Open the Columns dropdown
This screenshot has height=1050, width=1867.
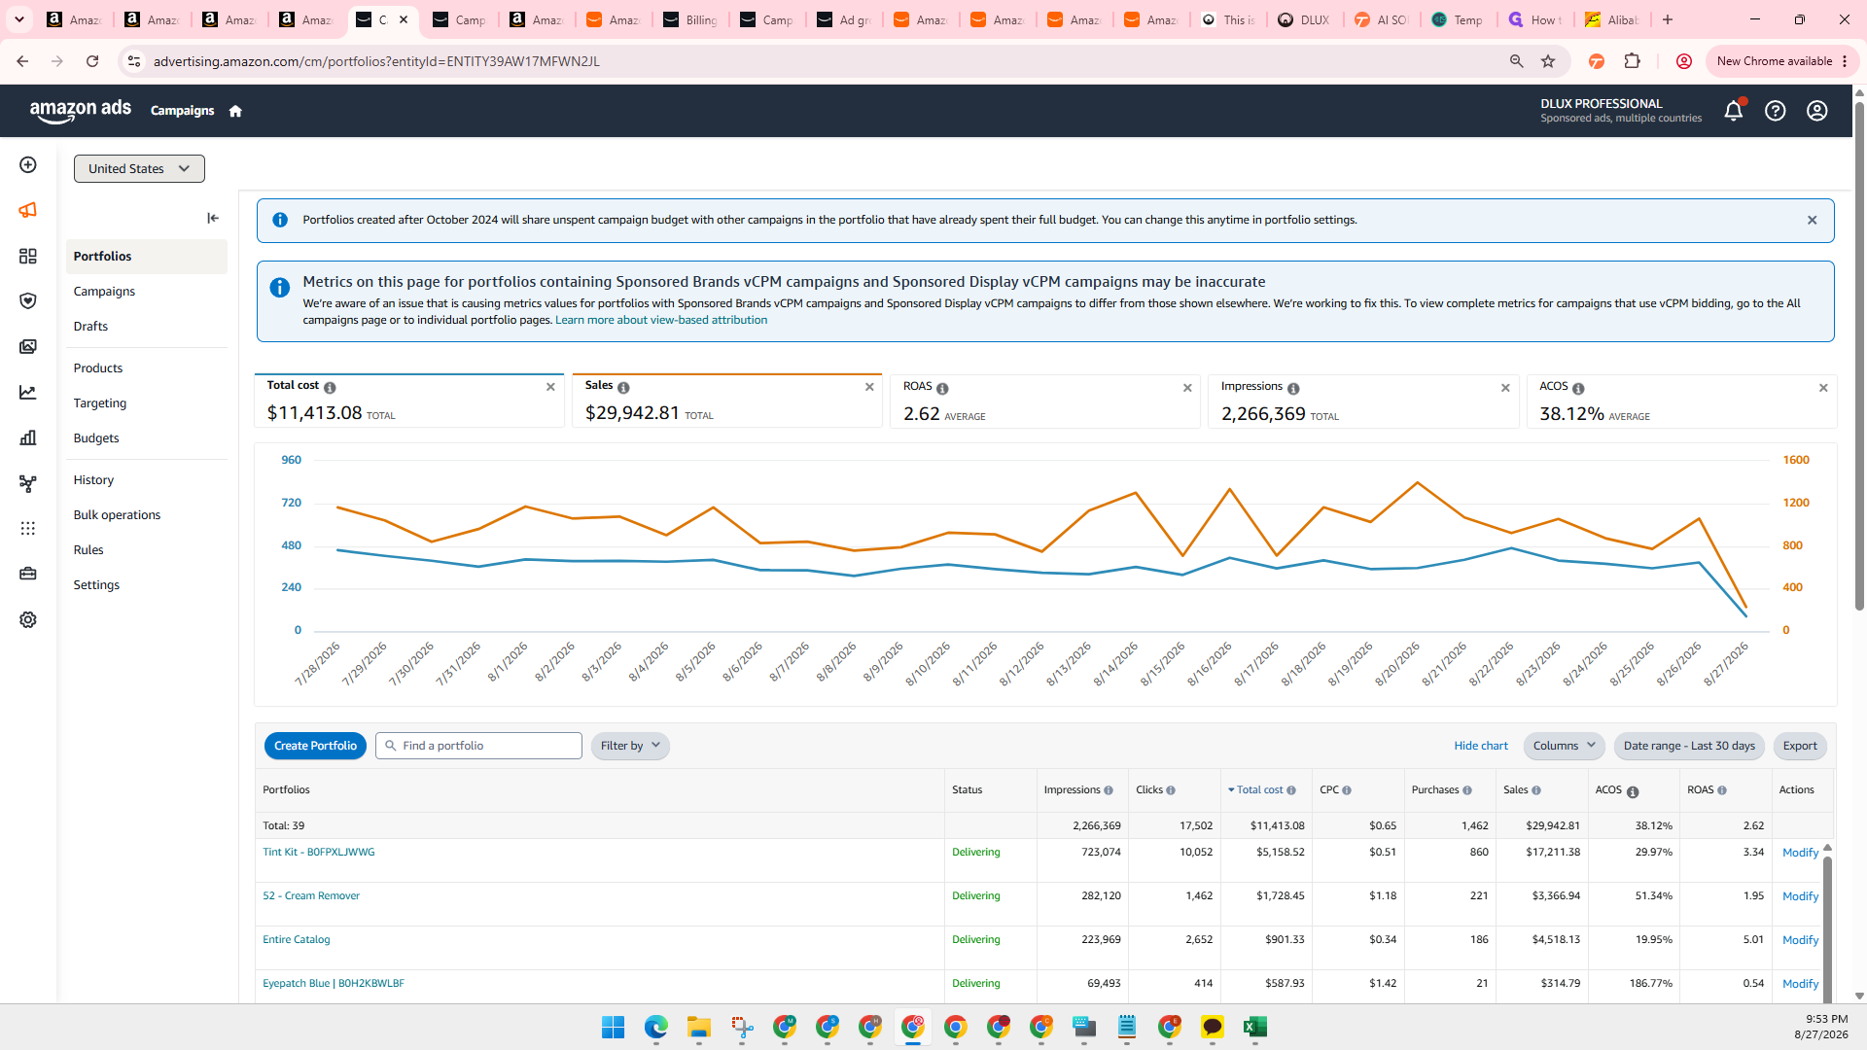[1564, 746]
